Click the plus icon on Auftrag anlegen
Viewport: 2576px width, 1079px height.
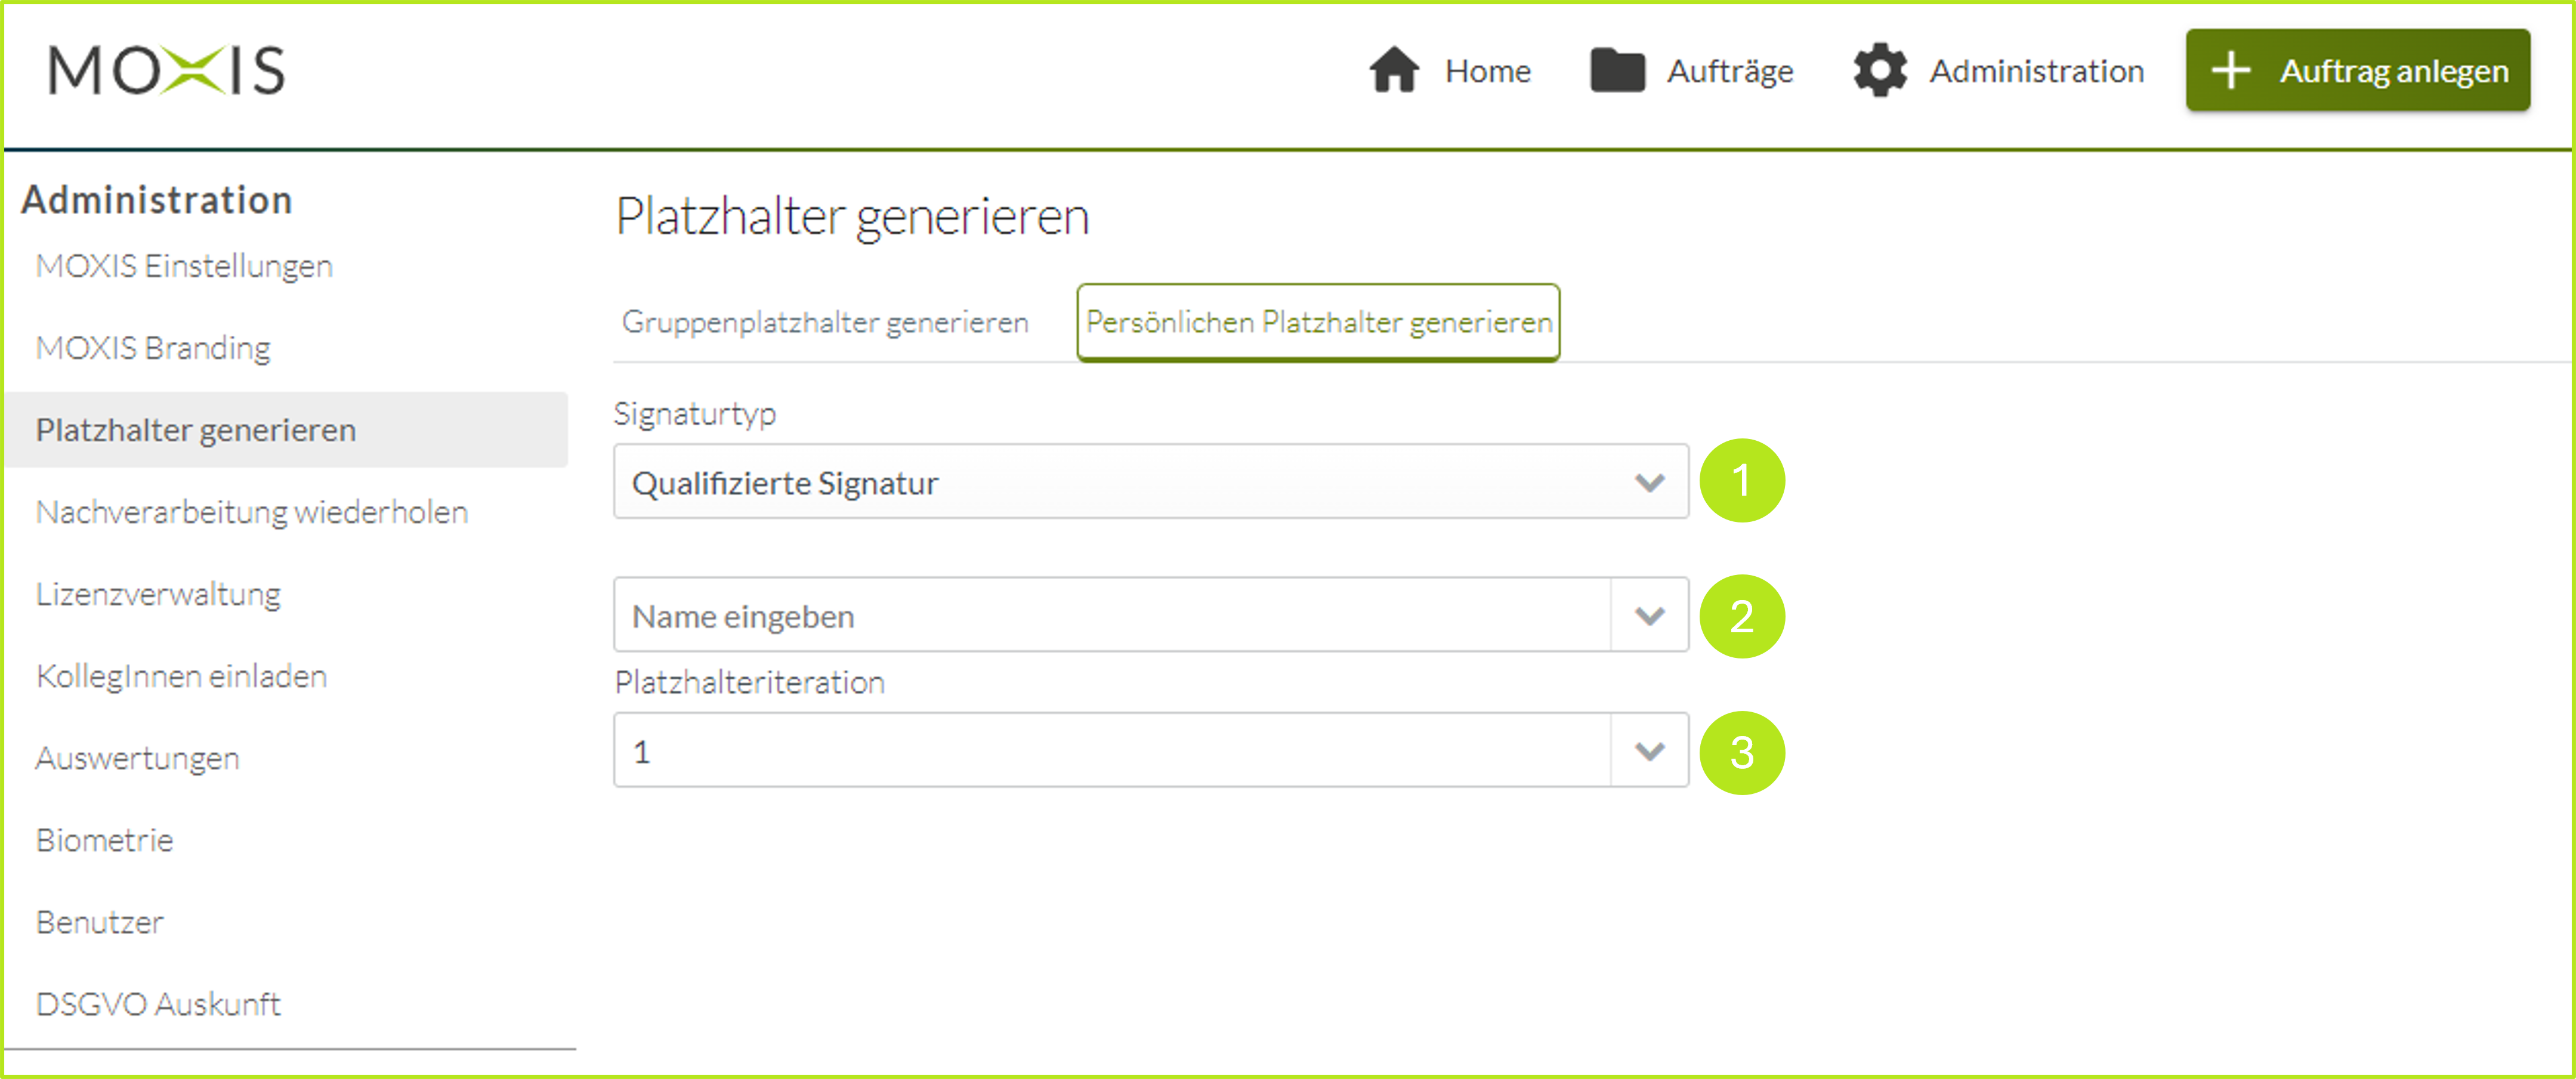click(2231, 70)
